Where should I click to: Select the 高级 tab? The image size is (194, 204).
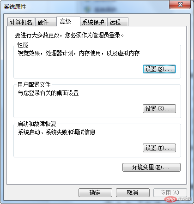pos(68,22)
